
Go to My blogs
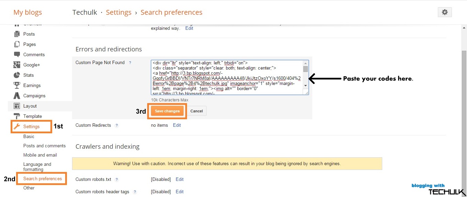[x=27, y=13]
